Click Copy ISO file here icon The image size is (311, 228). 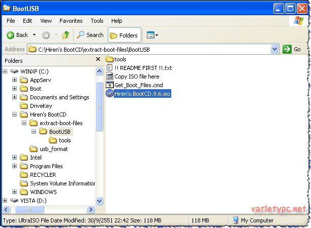click(110, 76)
